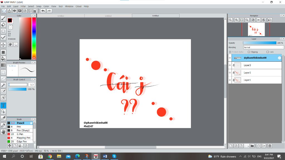Enable the Lock checkbox
Screen dimensions: 285x160
point(267,52)
